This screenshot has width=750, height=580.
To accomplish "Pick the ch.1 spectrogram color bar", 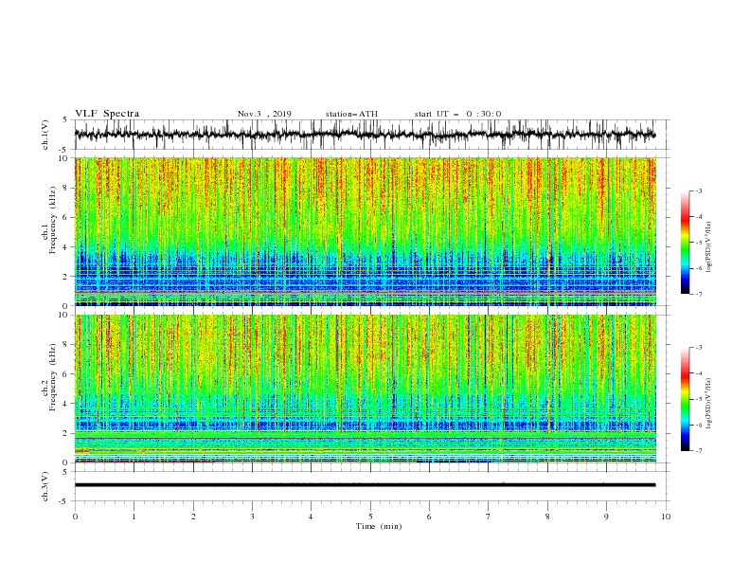I will (x=685, y=243).
